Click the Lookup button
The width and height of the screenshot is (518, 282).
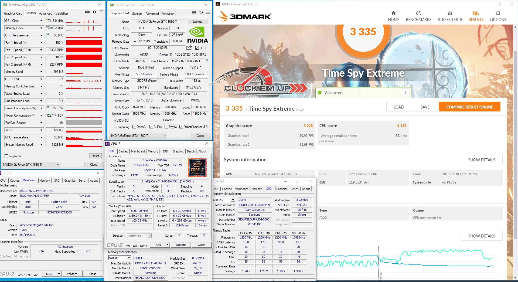(197, 22)
